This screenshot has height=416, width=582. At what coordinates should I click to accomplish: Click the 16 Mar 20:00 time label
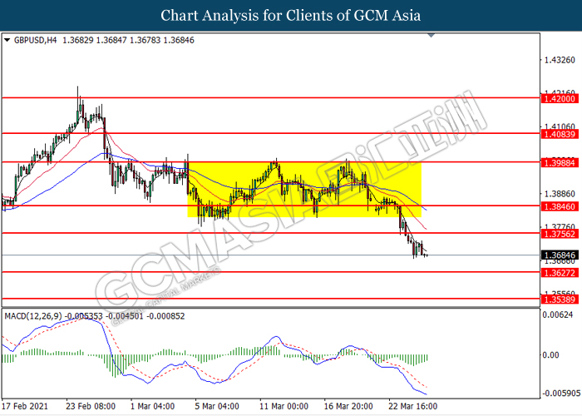[x=348, y=406]
